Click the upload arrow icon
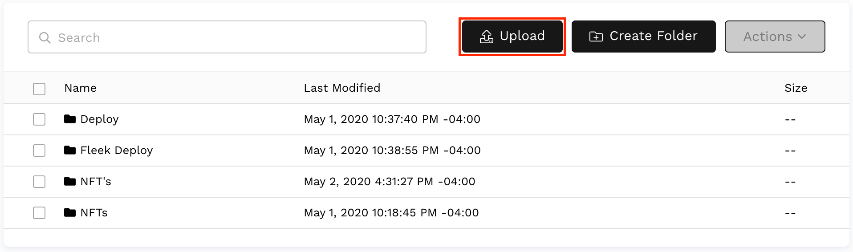The width and height of the screenshot is (853, 252). click(486, 37)
